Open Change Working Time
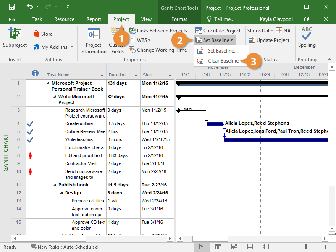 coord(158,50)
